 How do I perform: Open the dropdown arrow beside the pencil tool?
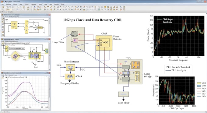[80, 9]
